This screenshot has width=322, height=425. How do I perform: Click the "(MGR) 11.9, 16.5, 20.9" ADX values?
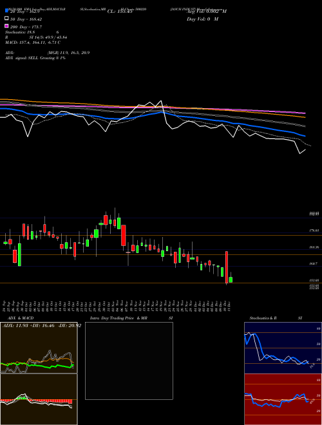point(68,53)
